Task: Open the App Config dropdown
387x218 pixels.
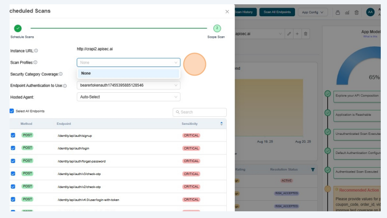Action: [312, 12]
